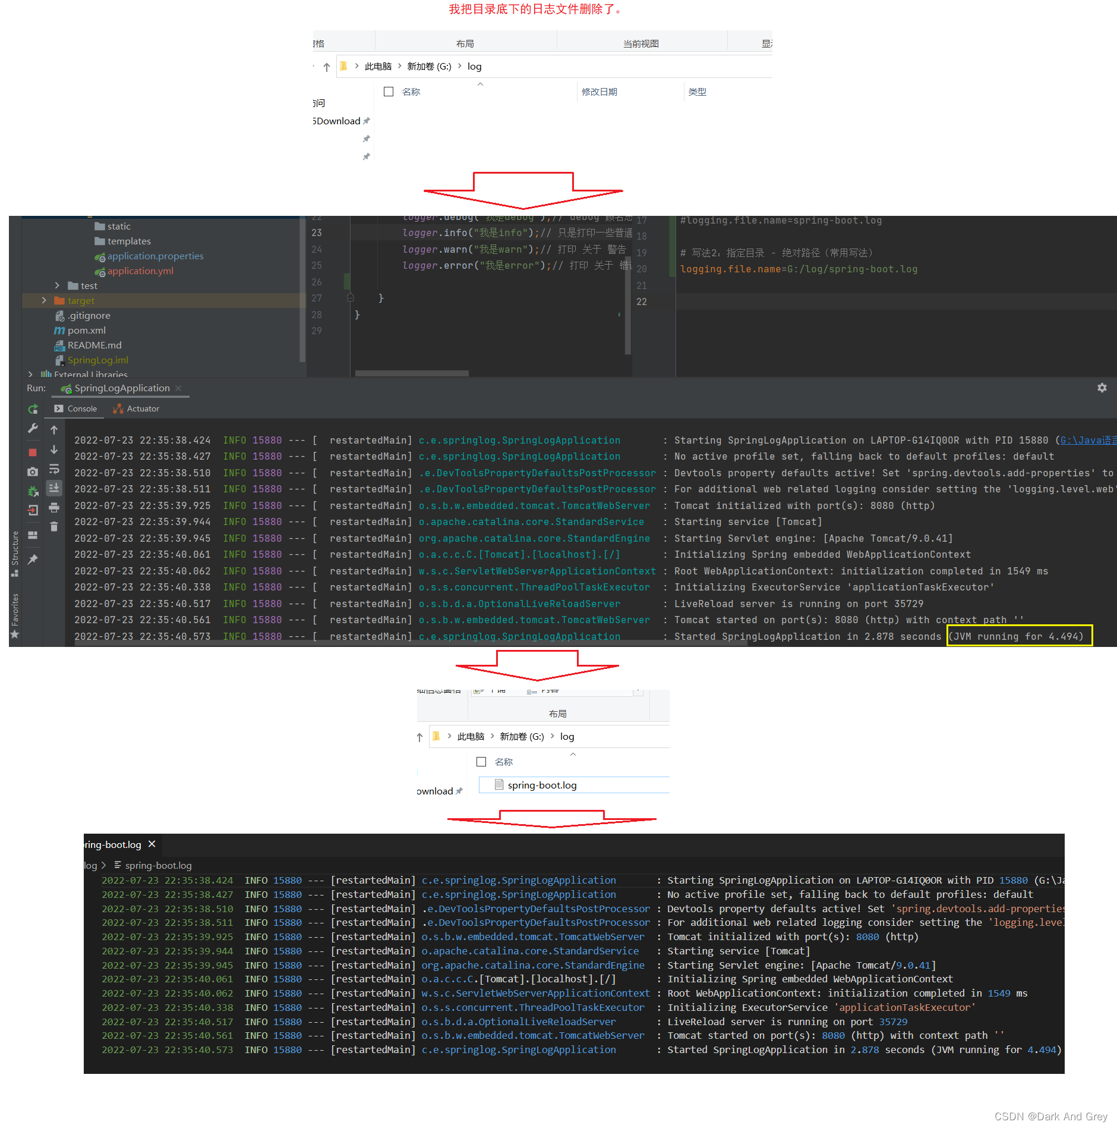The height and width of the screenshot is (1128, 1117).
Task: Open README.md in project tree
Action: (x=88, y=345)
